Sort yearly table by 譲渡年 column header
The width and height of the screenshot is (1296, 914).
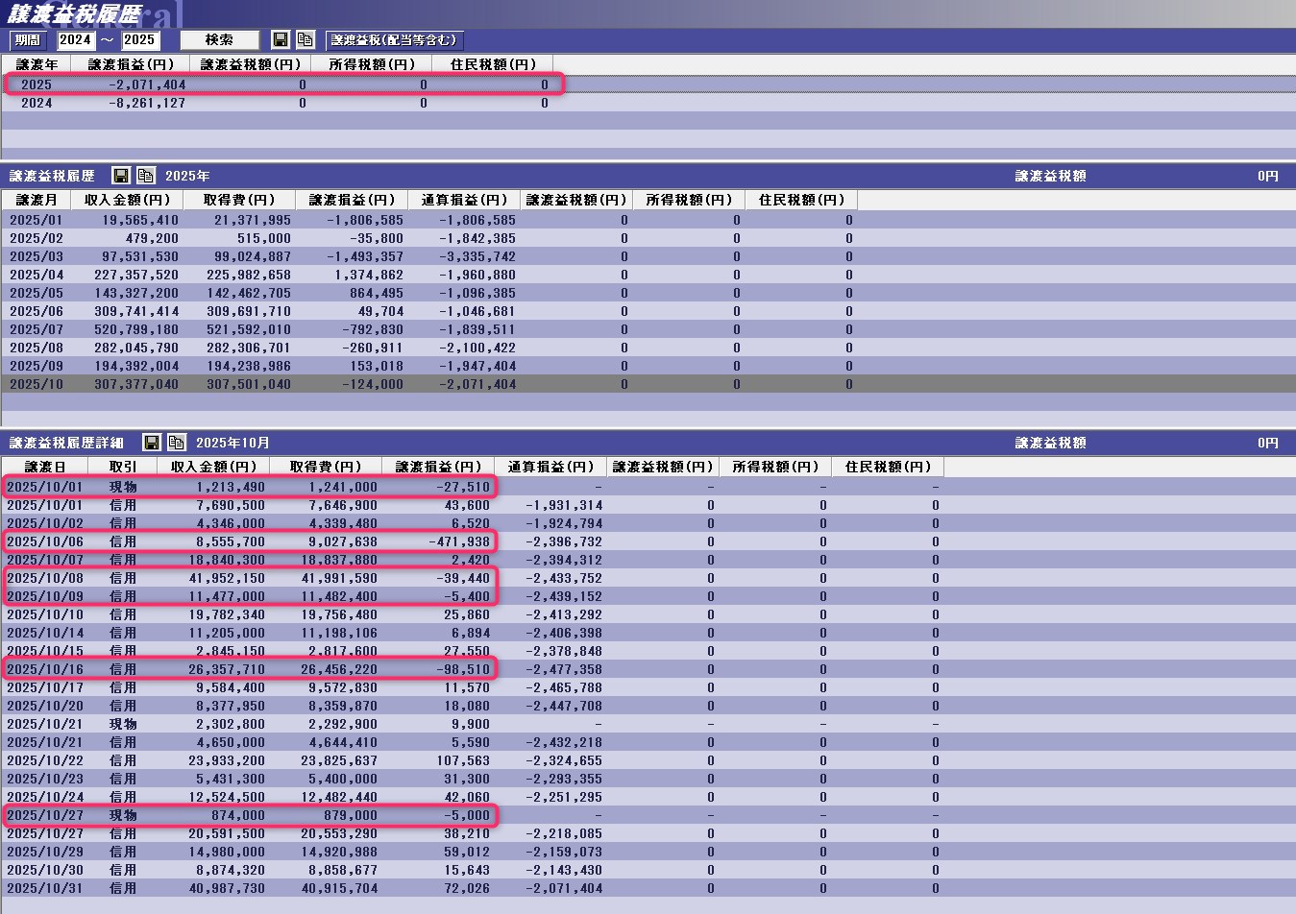tap(37, 64)
